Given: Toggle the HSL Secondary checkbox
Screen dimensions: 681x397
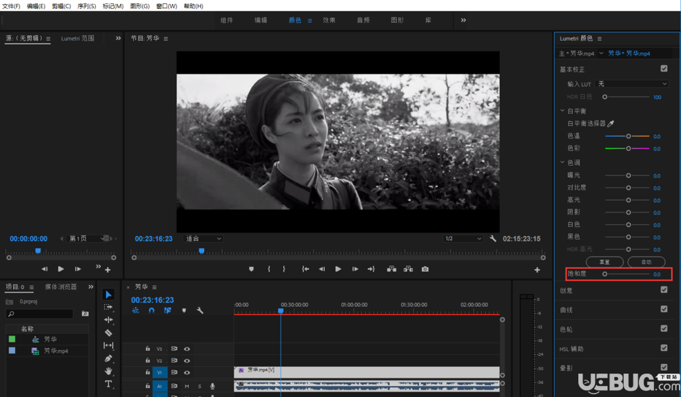Looking at the screenshot, I should tap(664, 347).
